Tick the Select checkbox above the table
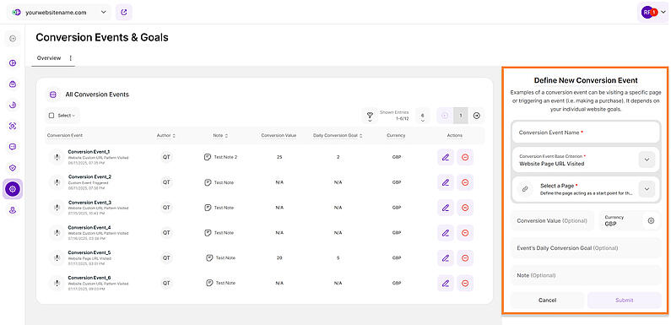 (x=51, y=116)
